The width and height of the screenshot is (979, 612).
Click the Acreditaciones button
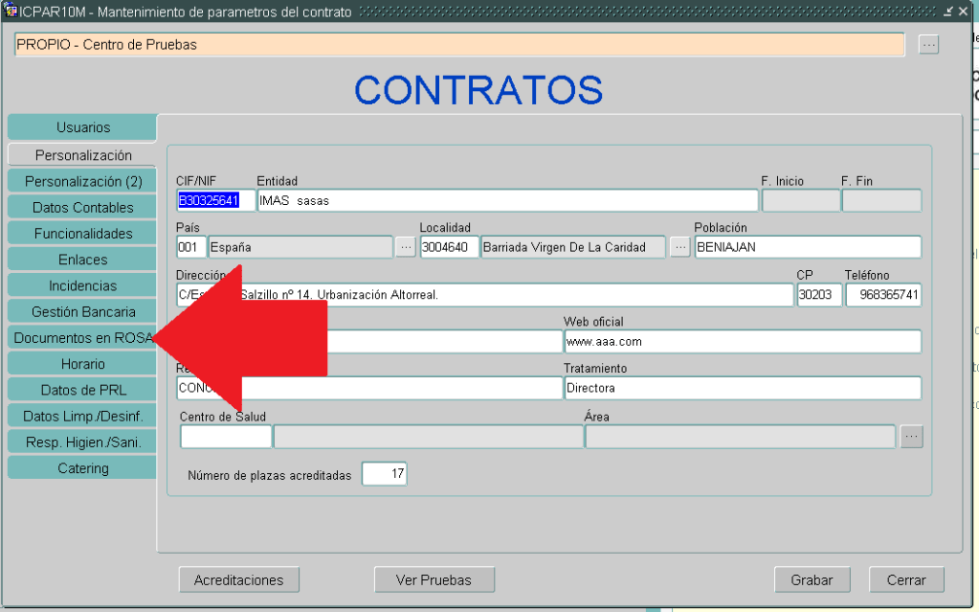pyautogui.click(x=238, y=579)
